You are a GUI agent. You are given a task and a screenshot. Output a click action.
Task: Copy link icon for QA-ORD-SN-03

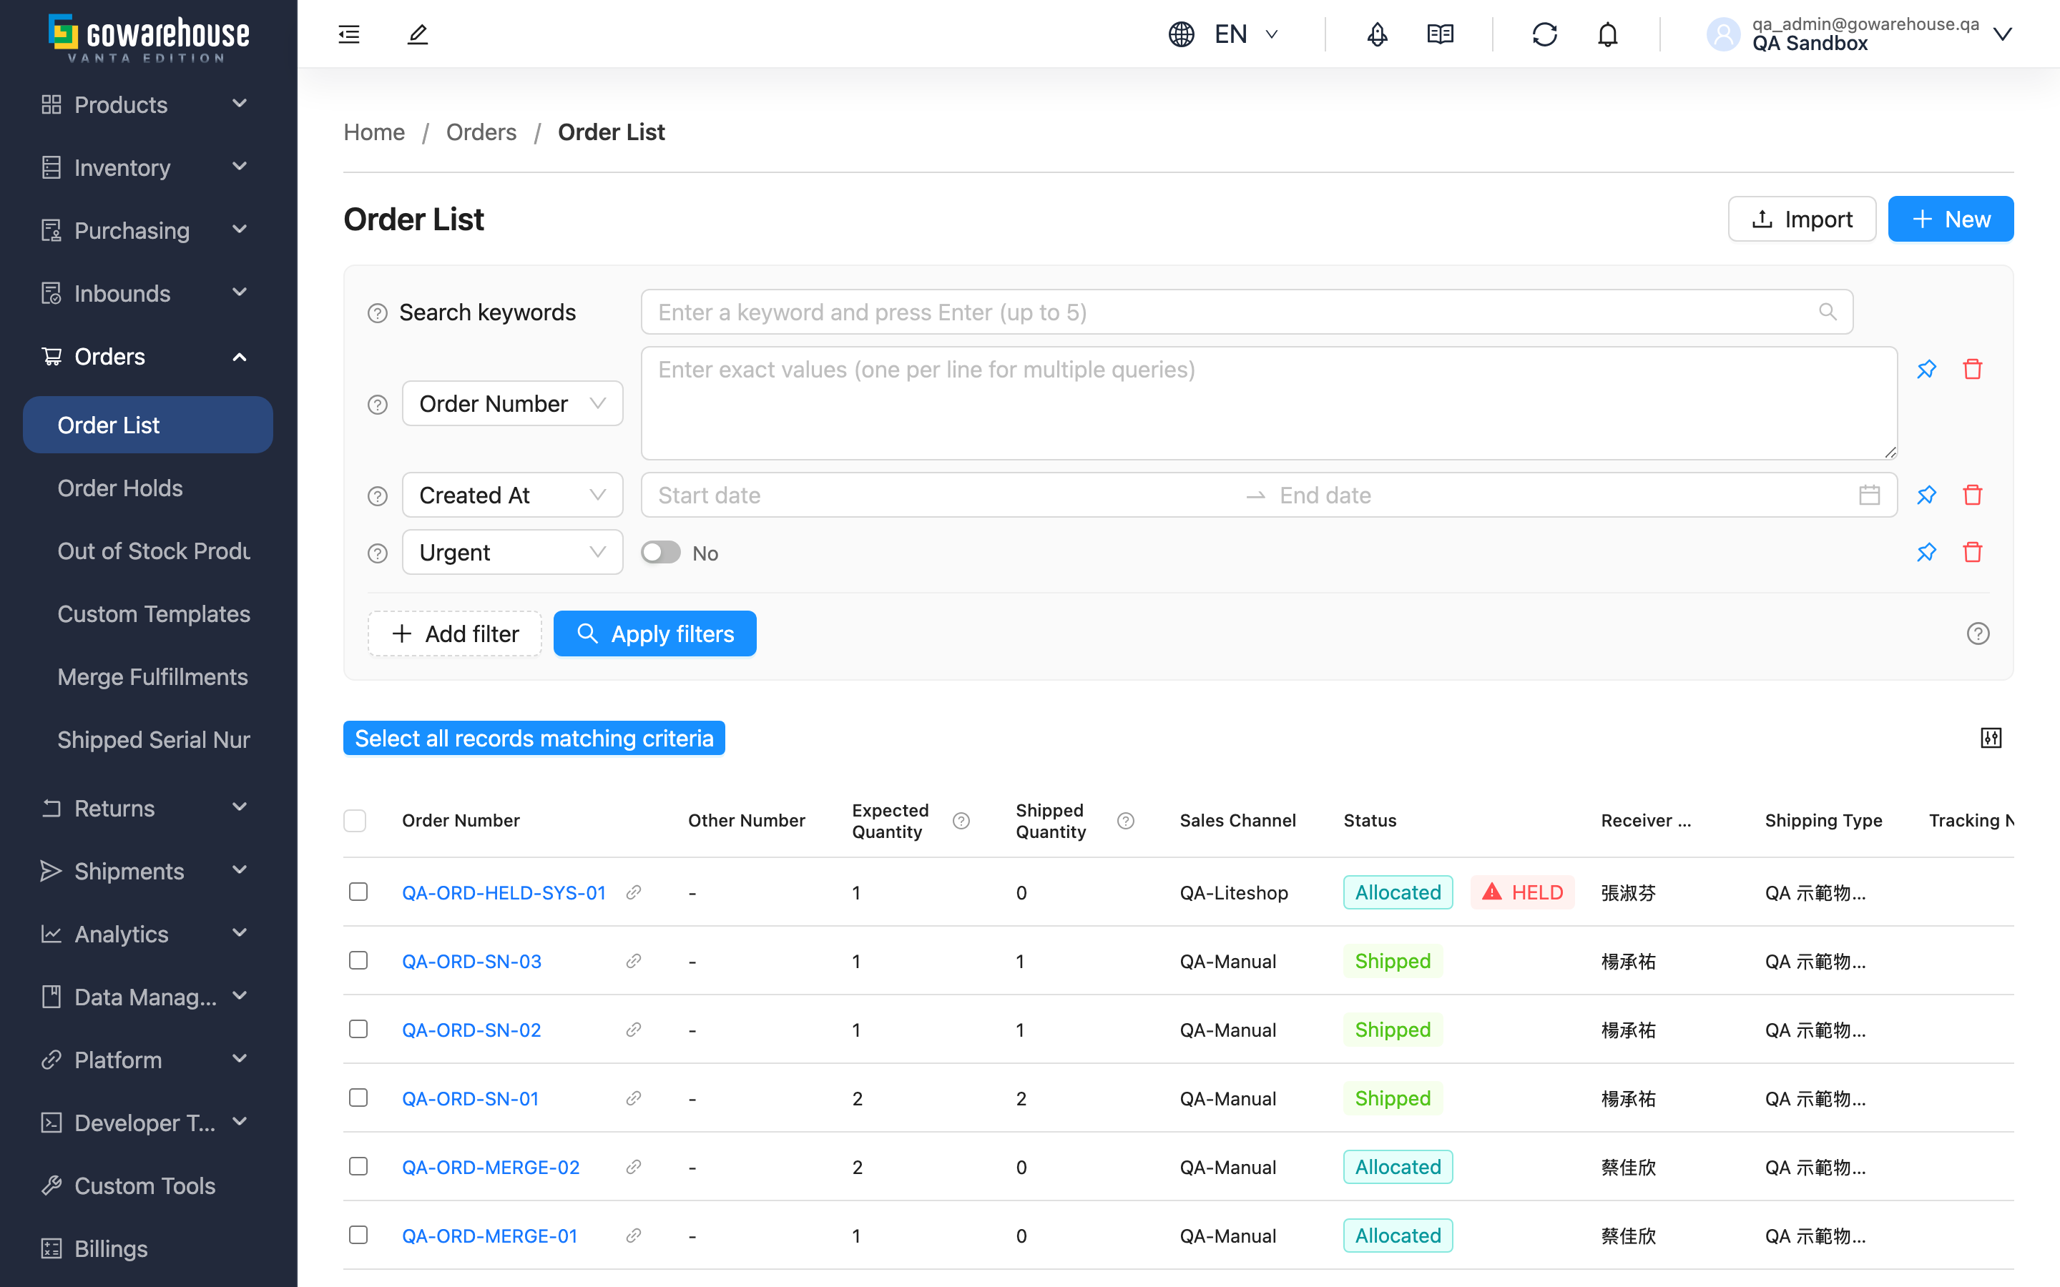click(x=633, y=961)
